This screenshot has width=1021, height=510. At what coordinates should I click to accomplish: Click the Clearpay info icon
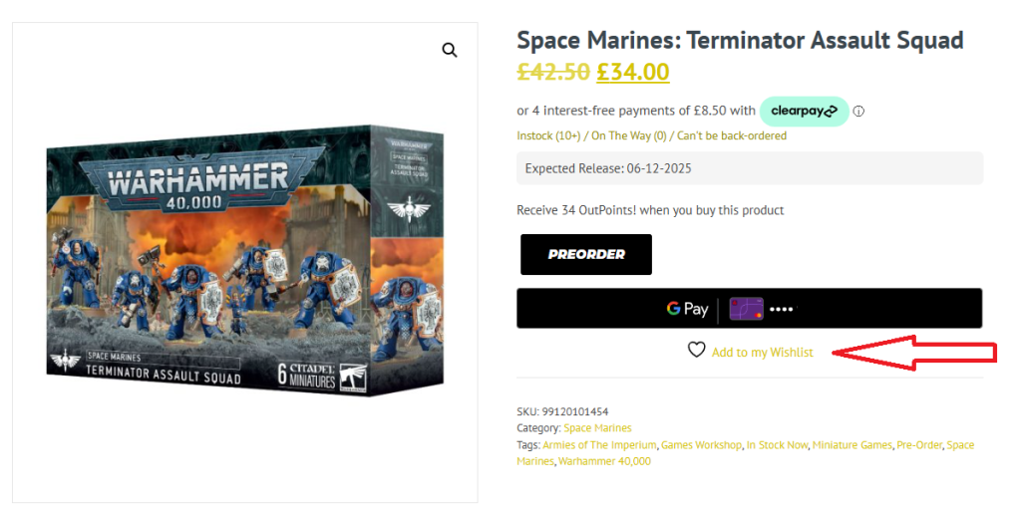[858, 112]
